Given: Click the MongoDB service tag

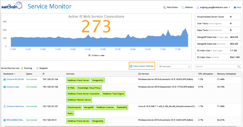Looking at the screenshot, I should pos(89,107).
